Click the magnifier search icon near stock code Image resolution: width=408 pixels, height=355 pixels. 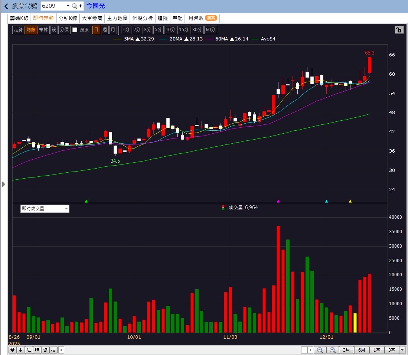point(75,6)
